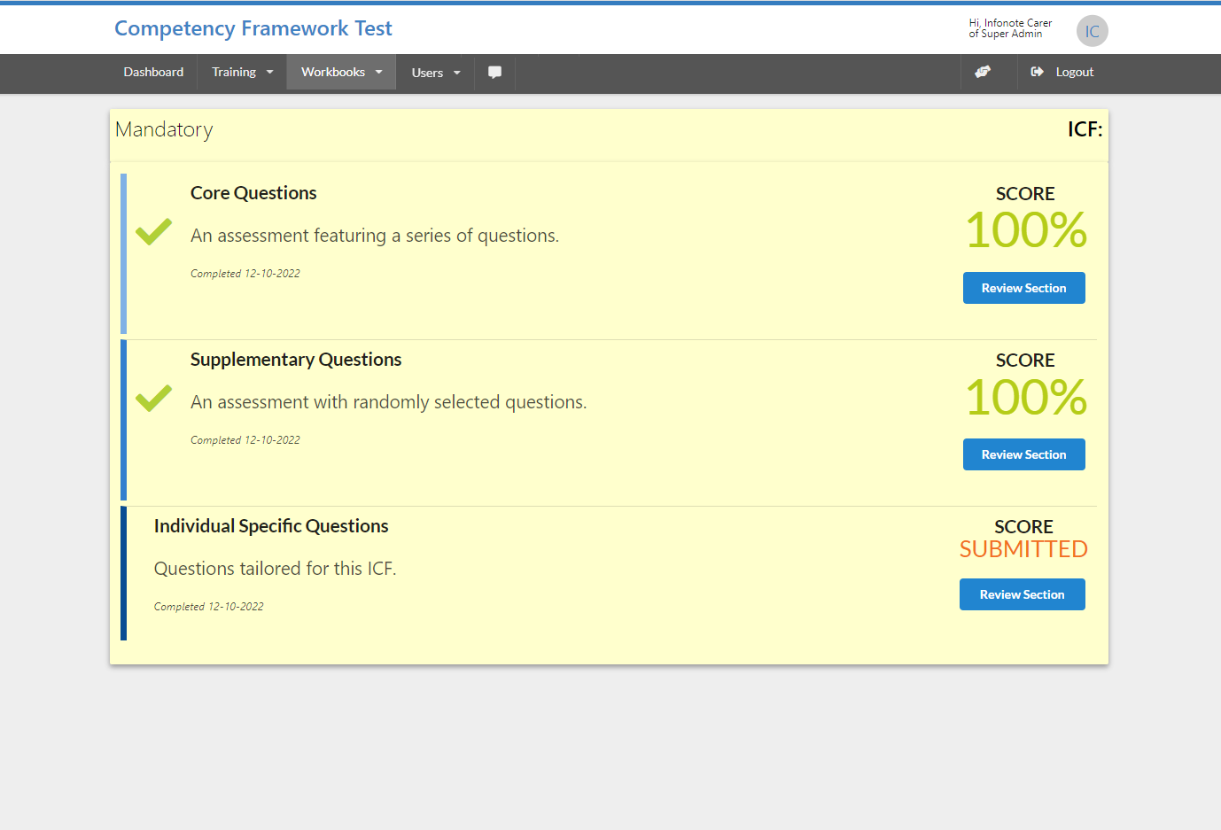Image resolution: width=1221 pixels, height=830 pixels.
Task: Expand the Workbooks dropdown arrow
Action: pyautogui.click(x=379, y=73)
